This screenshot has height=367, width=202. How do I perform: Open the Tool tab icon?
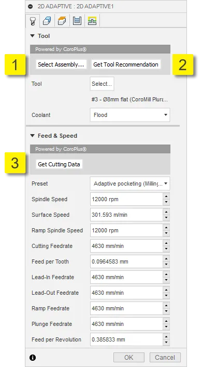tap(33, 21)
